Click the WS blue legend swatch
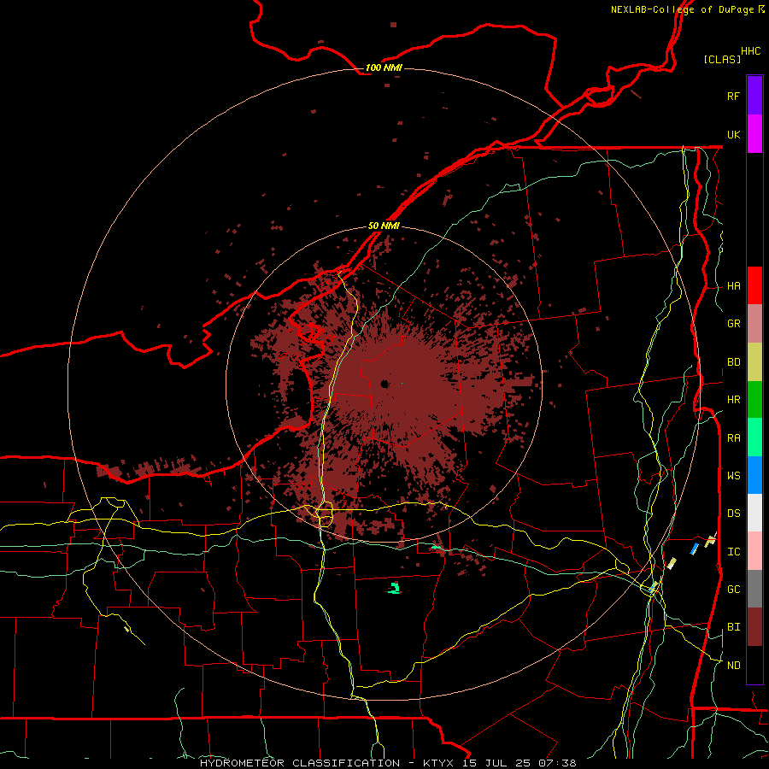 [x=754, y=475]
